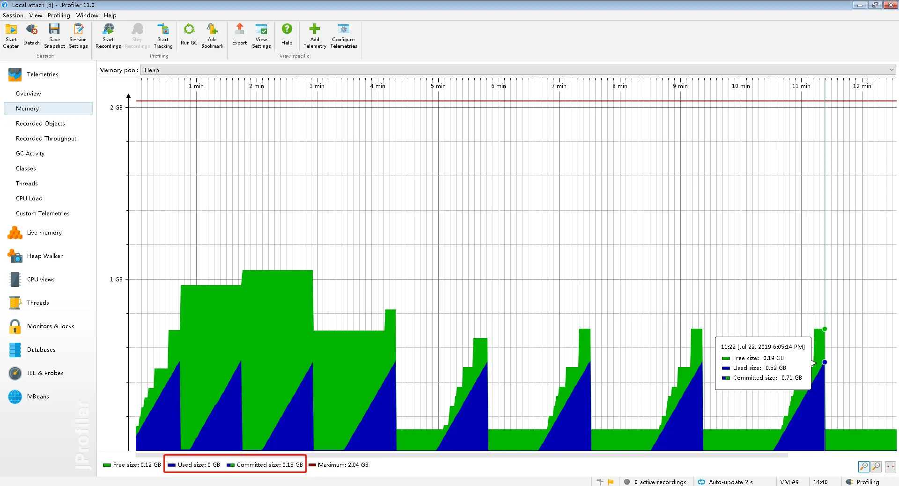Click the zoom in magnifier button
899x486 pixels.
864,466
